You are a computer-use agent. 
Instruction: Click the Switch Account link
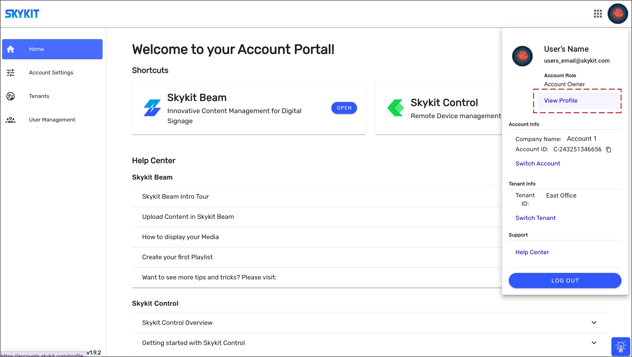[x=538, y=164]
